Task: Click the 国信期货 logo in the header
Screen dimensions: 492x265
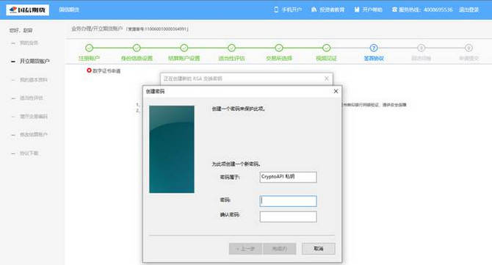Action: (28, 10)
